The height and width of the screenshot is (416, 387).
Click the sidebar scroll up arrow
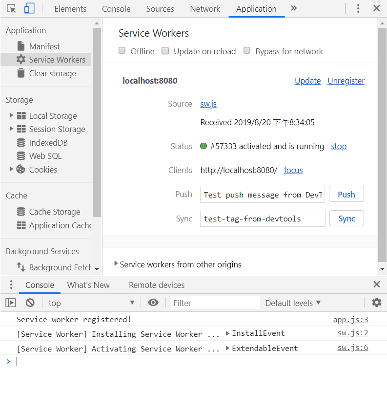click(x=97, y=23)
